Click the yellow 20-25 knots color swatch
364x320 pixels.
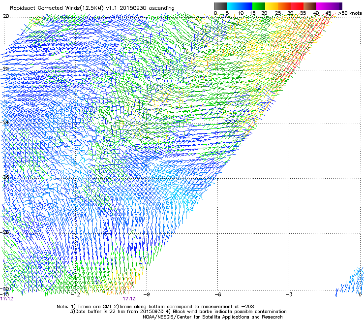pyautogui.click(x=272, y=6)
